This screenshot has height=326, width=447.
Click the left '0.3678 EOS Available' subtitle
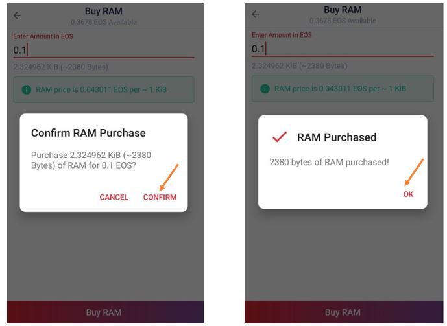104,22
